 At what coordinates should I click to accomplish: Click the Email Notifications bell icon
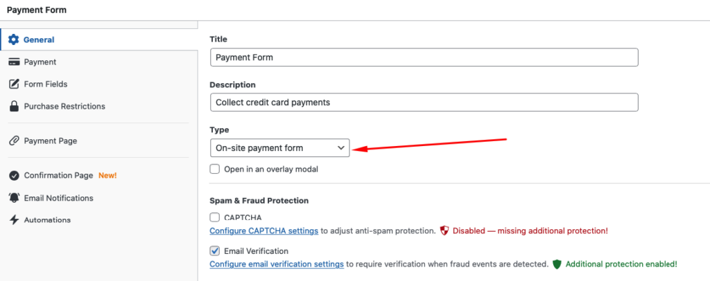point(13,197)
